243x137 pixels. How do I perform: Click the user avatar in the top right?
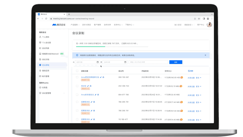[209, 25]
